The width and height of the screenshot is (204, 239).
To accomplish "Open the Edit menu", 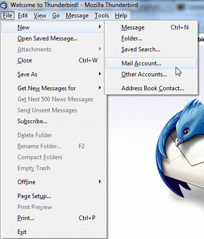I will (23, 15).
